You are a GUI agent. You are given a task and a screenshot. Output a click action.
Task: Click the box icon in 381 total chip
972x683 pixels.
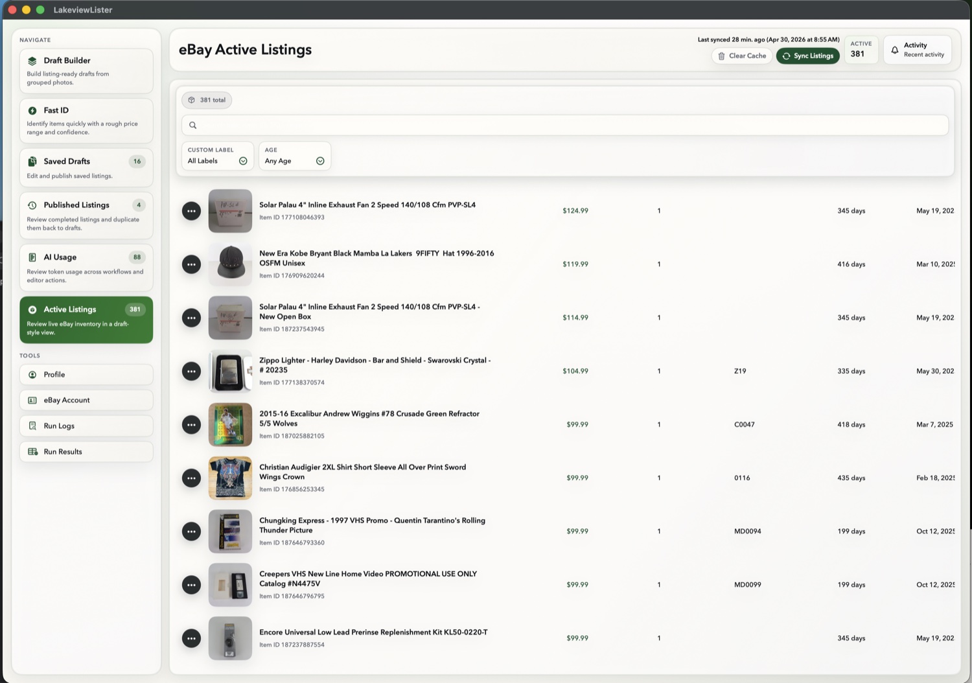[x=191, y=100]
